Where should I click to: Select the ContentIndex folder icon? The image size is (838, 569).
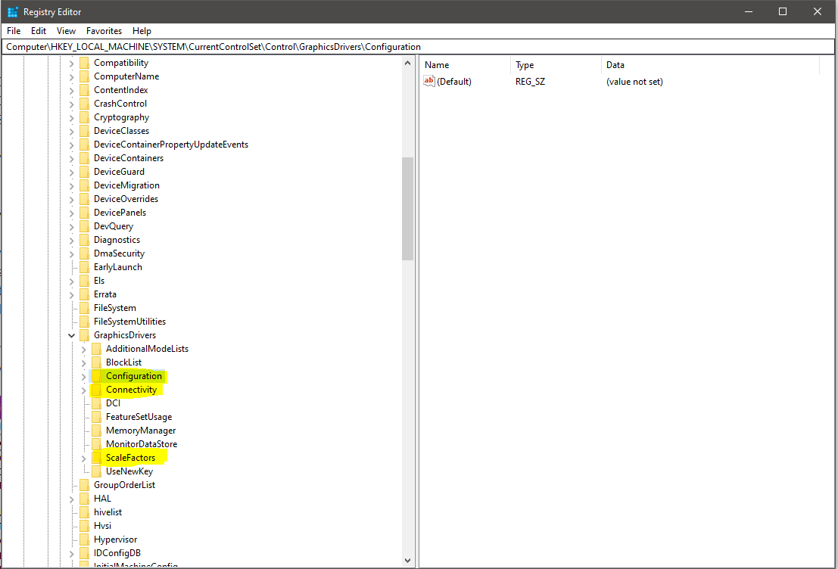(x=85, y=90)
